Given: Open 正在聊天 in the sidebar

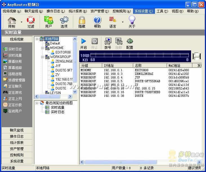Looking at the screenshot, I should coord(13,86).
